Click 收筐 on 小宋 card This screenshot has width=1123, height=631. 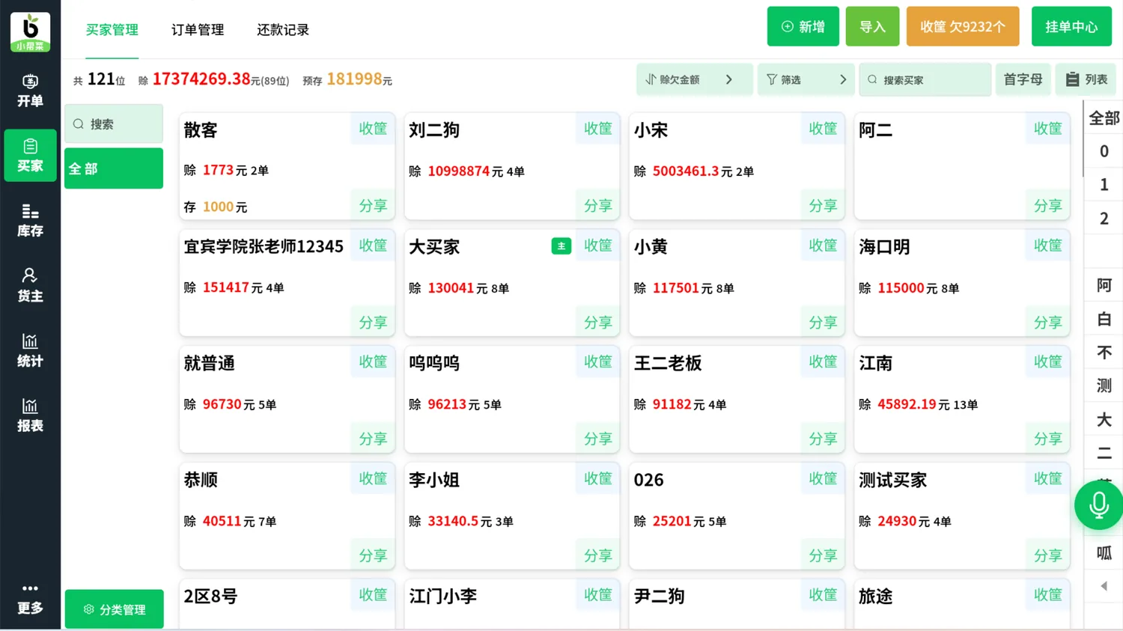tap(823, 129)
